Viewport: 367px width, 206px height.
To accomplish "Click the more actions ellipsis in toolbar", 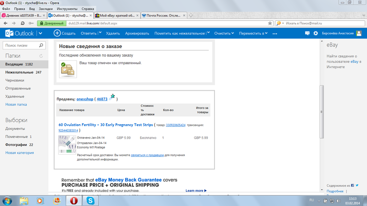I will (275, 33).
